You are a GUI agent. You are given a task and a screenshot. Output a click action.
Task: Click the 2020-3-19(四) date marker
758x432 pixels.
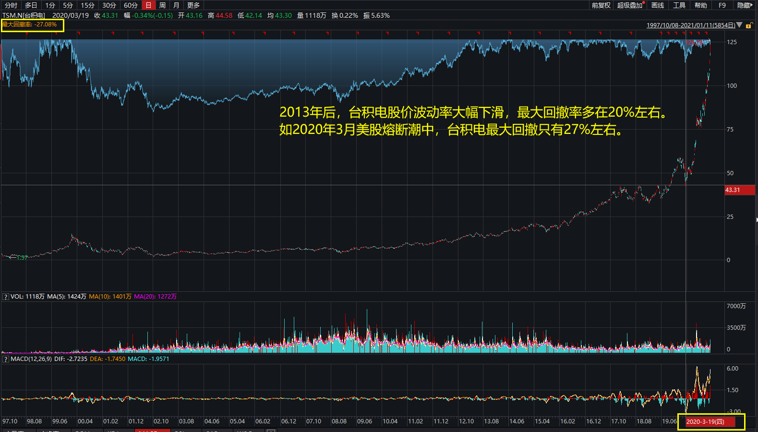click(710, 422)
